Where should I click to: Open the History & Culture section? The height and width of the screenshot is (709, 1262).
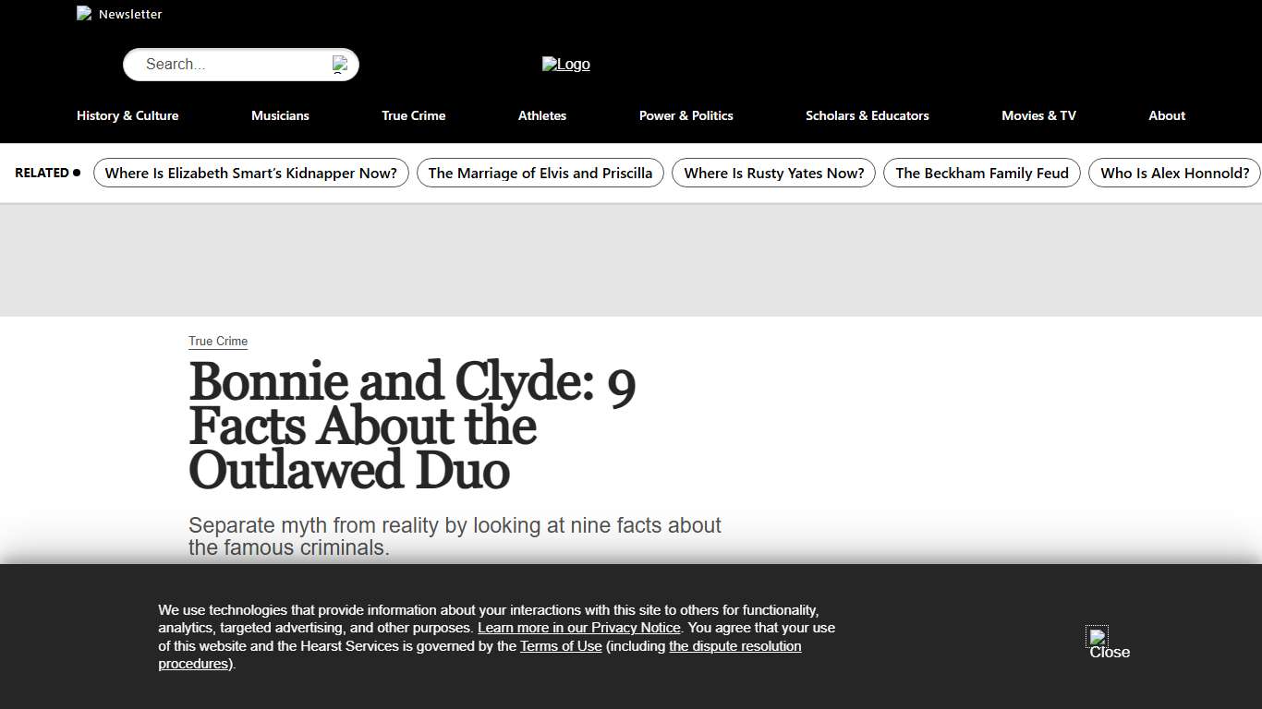127,115
